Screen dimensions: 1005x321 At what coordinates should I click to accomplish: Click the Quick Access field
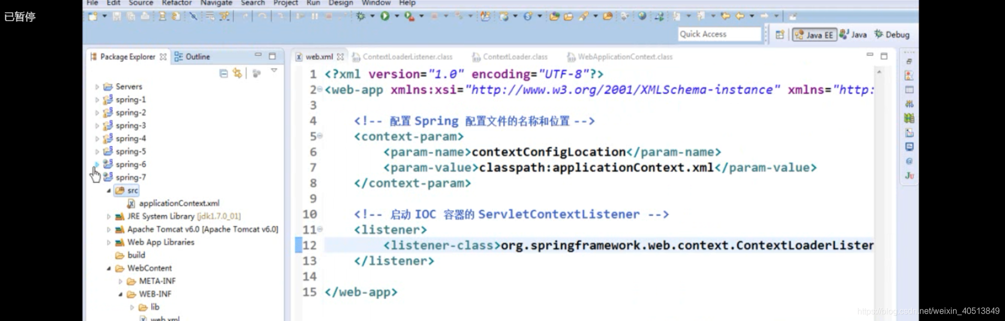pos(719,34)
